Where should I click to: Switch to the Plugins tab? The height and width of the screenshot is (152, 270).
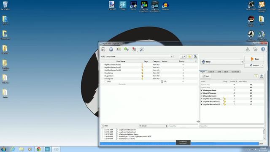pyautogui.click(x=203, y=71)
